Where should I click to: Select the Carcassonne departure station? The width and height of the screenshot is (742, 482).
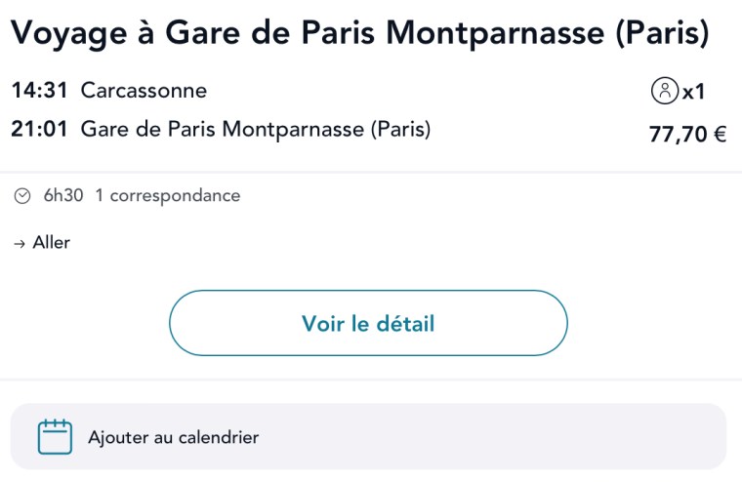(x=144, y=91)
